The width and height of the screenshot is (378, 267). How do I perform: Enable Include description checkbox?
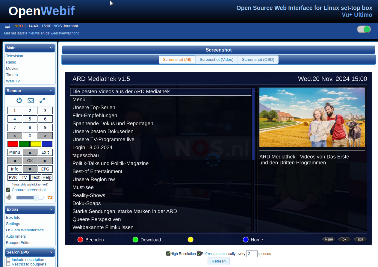pyautogui.click(x=8, y=260)
